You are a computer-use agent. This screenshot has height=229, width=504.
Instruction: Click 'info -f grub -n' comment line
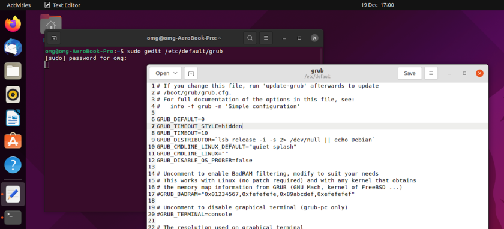[x=228, y=106]
